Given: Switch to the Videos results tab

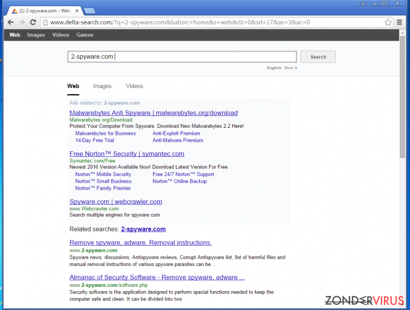Looking at the screenshot, I should tap(135, 86).
